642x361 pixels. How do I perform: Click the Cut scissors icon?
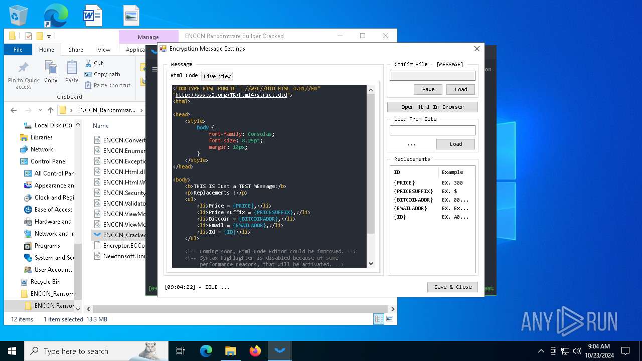[x=88, y=63]
